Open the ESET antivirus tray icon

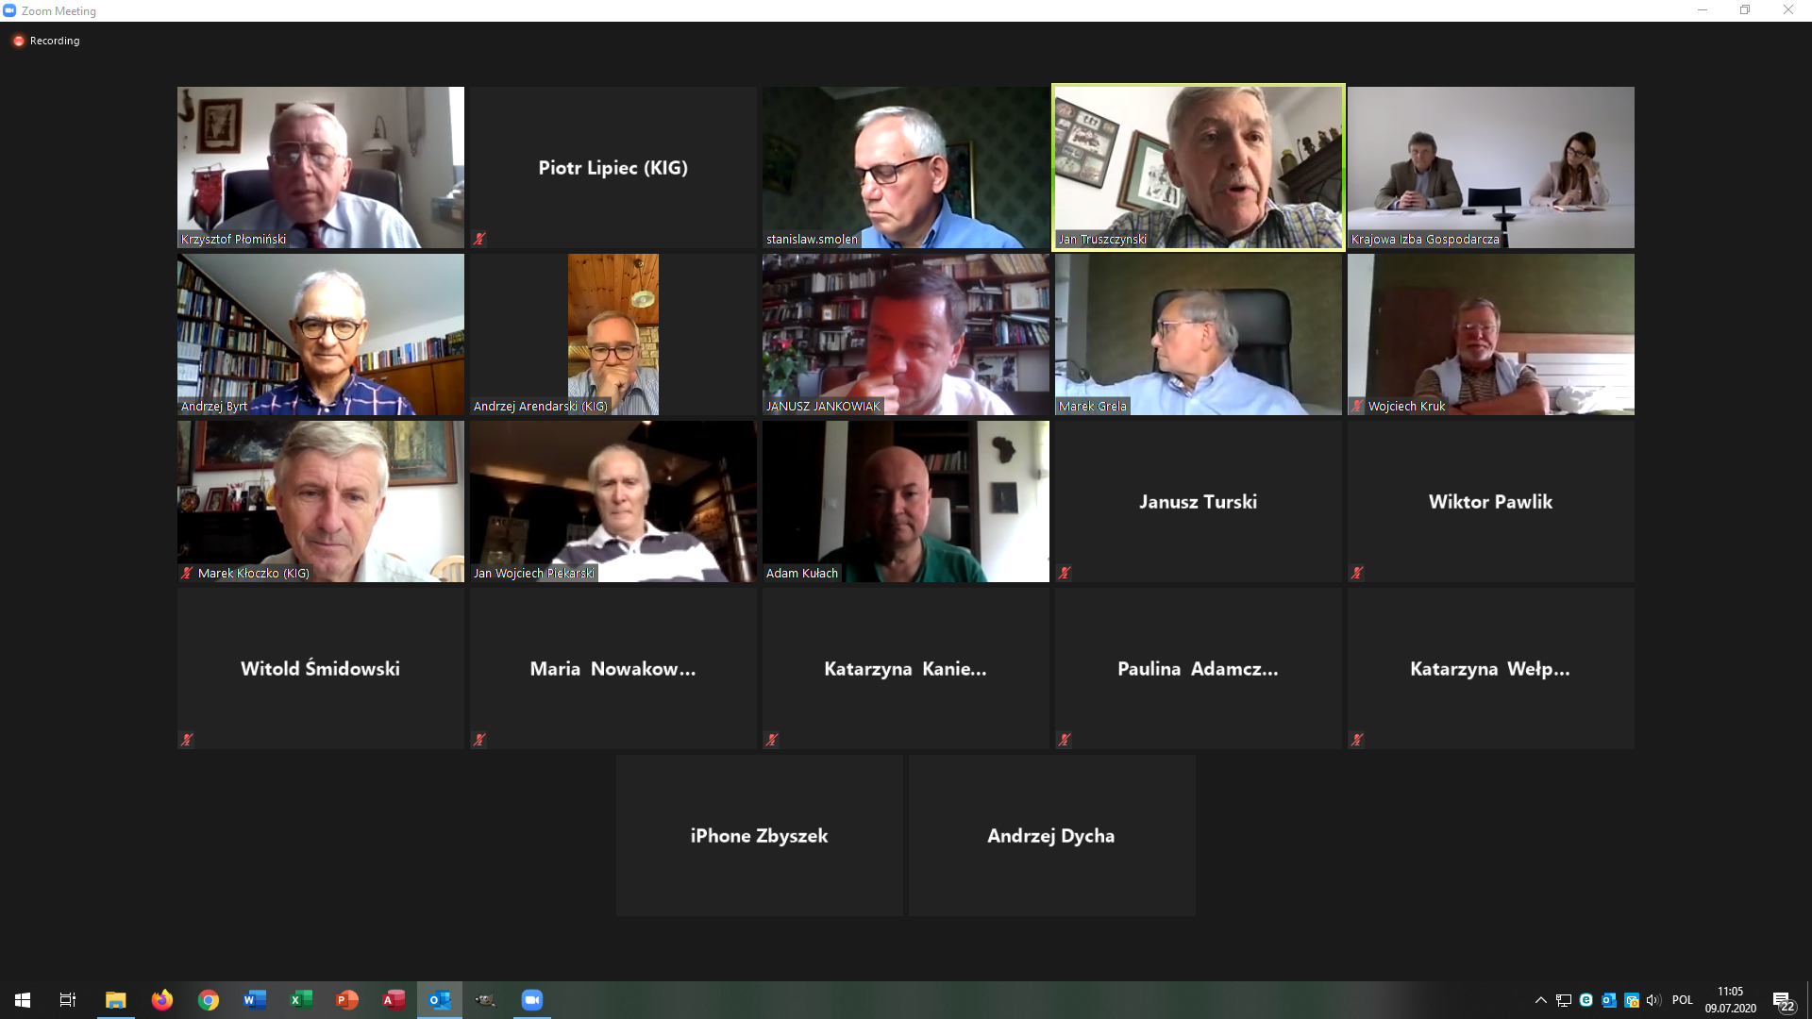click(x=1586, y=1000)
